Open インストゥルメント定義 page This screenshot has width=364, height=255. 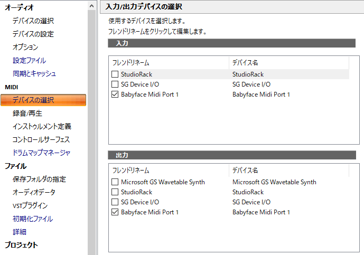(x=42, y=127)
